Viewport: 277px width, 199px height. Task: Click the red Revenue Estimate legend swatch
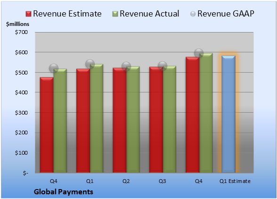[x=28, y=14]
